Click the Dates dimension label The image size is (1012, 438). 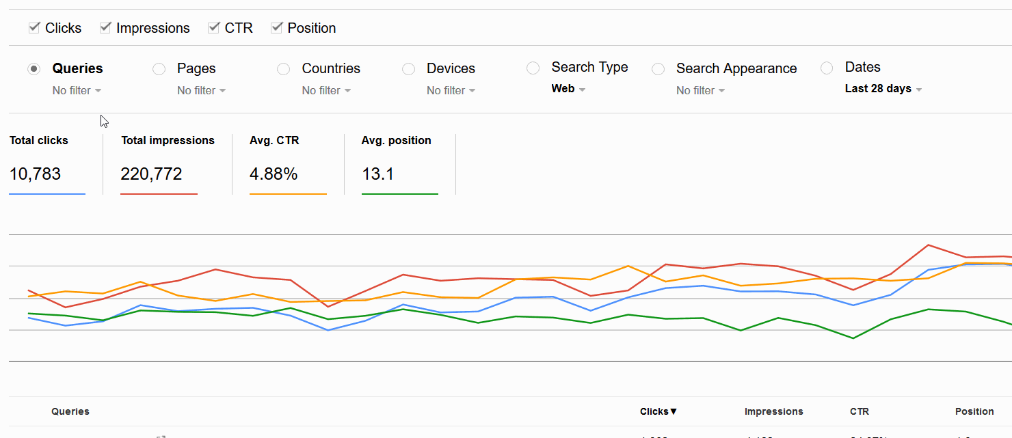(x=863, y=67)
